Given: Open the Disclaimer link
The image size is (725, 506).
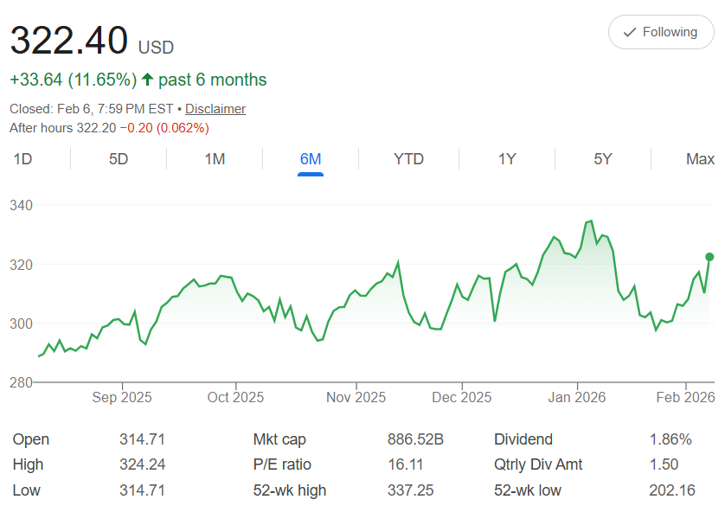Looking at the screenshot, I should (215, 109).
